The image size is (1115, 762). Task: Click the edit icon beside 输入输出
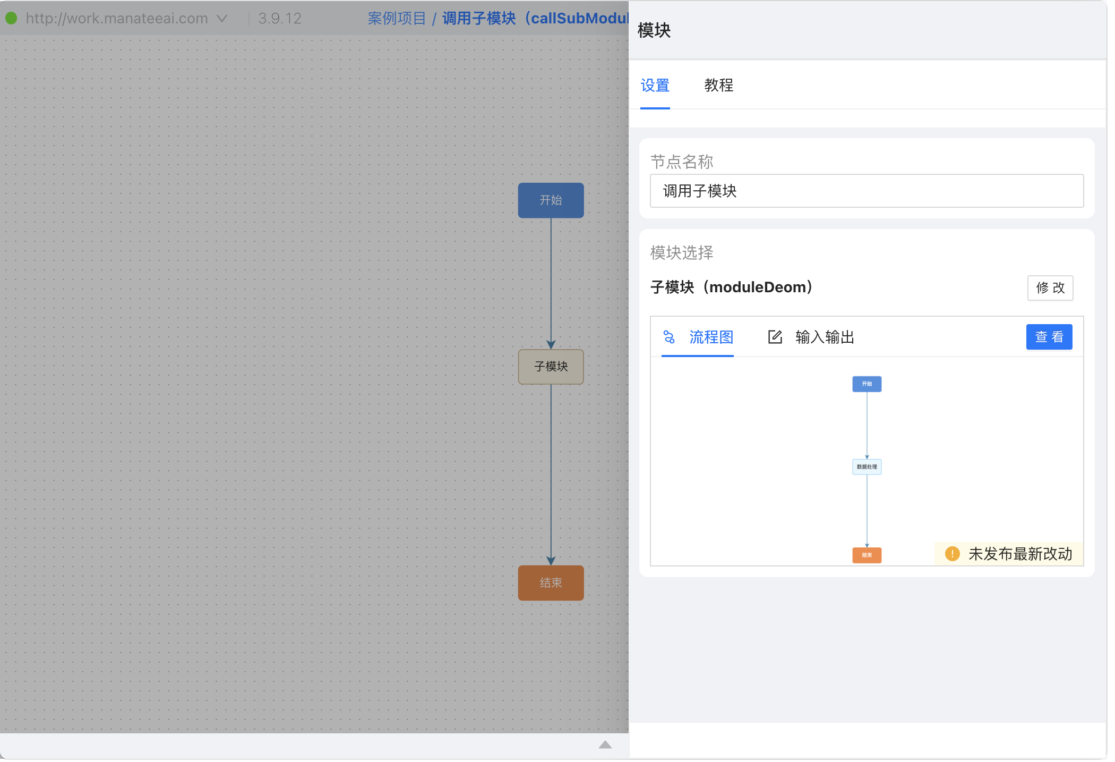tap(775, 337)
